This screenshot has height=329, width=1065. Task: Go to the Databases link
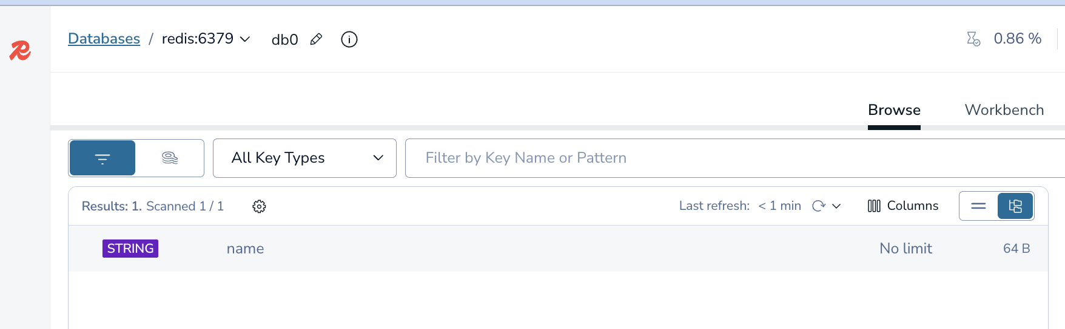[104, 39]
